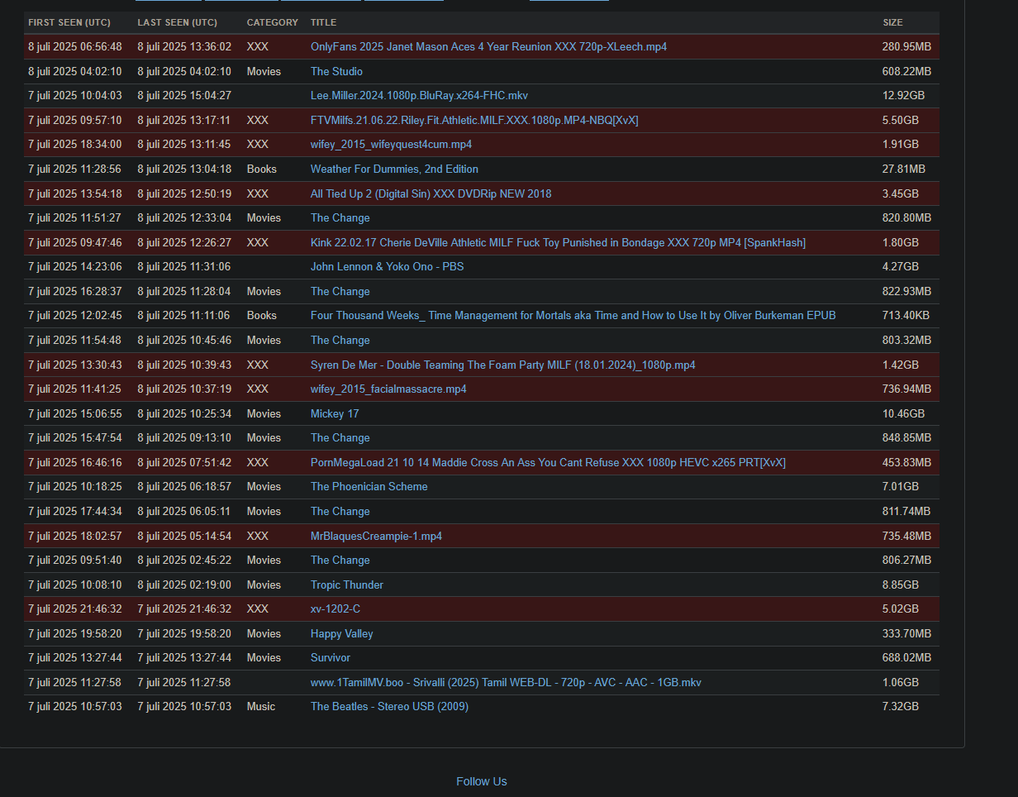
Task: Open the Srivalli (2025) Tamil WEB-DL link
Action: [506, 683]
